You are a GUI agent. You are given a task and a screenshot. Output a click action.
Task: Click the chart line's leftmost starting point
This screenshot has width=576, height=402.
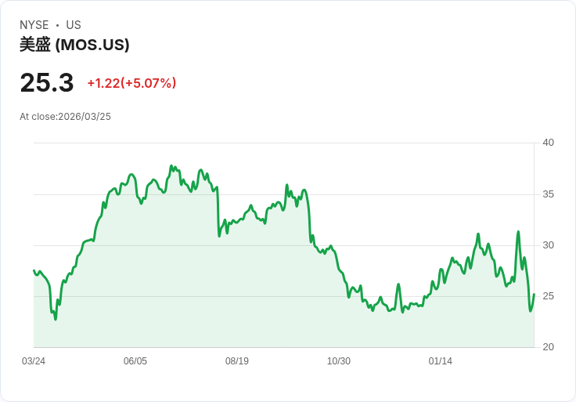(x=34, y=270)
